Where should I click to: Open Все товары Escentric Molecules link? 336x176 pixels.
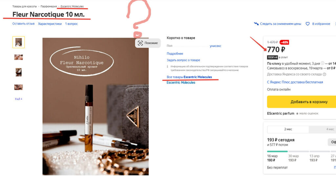pos(189,77)
